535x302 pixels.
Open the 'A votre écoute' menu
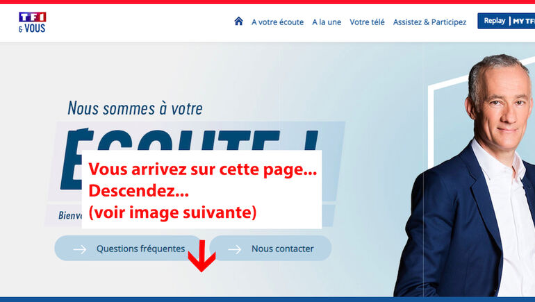coord(277,22)
